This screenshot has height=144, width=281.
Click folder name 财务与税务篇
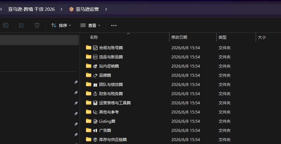click(111, 94)
